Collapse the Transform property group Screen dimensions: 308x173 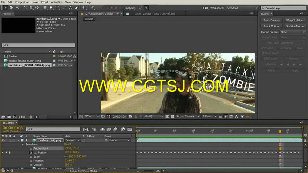pos(23,145)
